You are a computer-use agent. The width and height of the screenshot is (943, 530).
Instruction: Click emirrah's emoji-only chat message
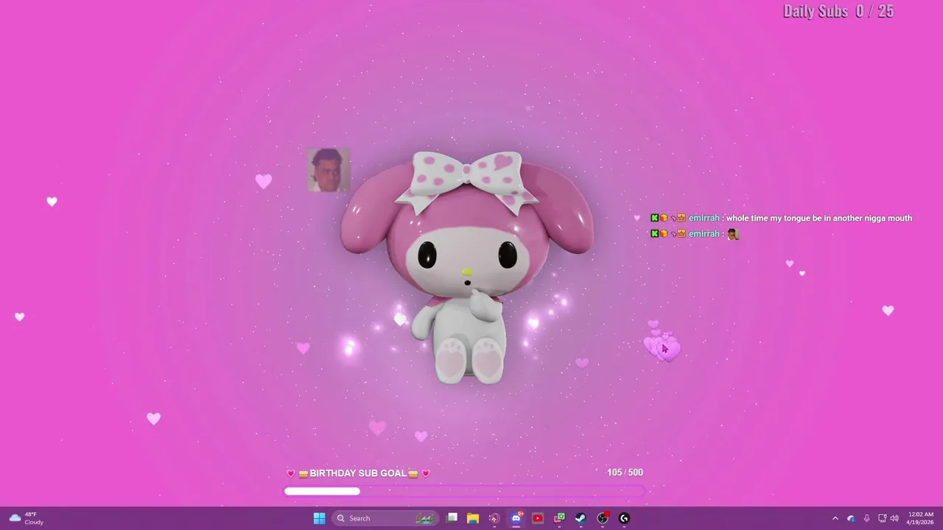click(x=732, y=234)
